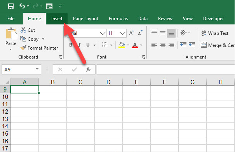Toggle Underline formatting

[88, 45]
